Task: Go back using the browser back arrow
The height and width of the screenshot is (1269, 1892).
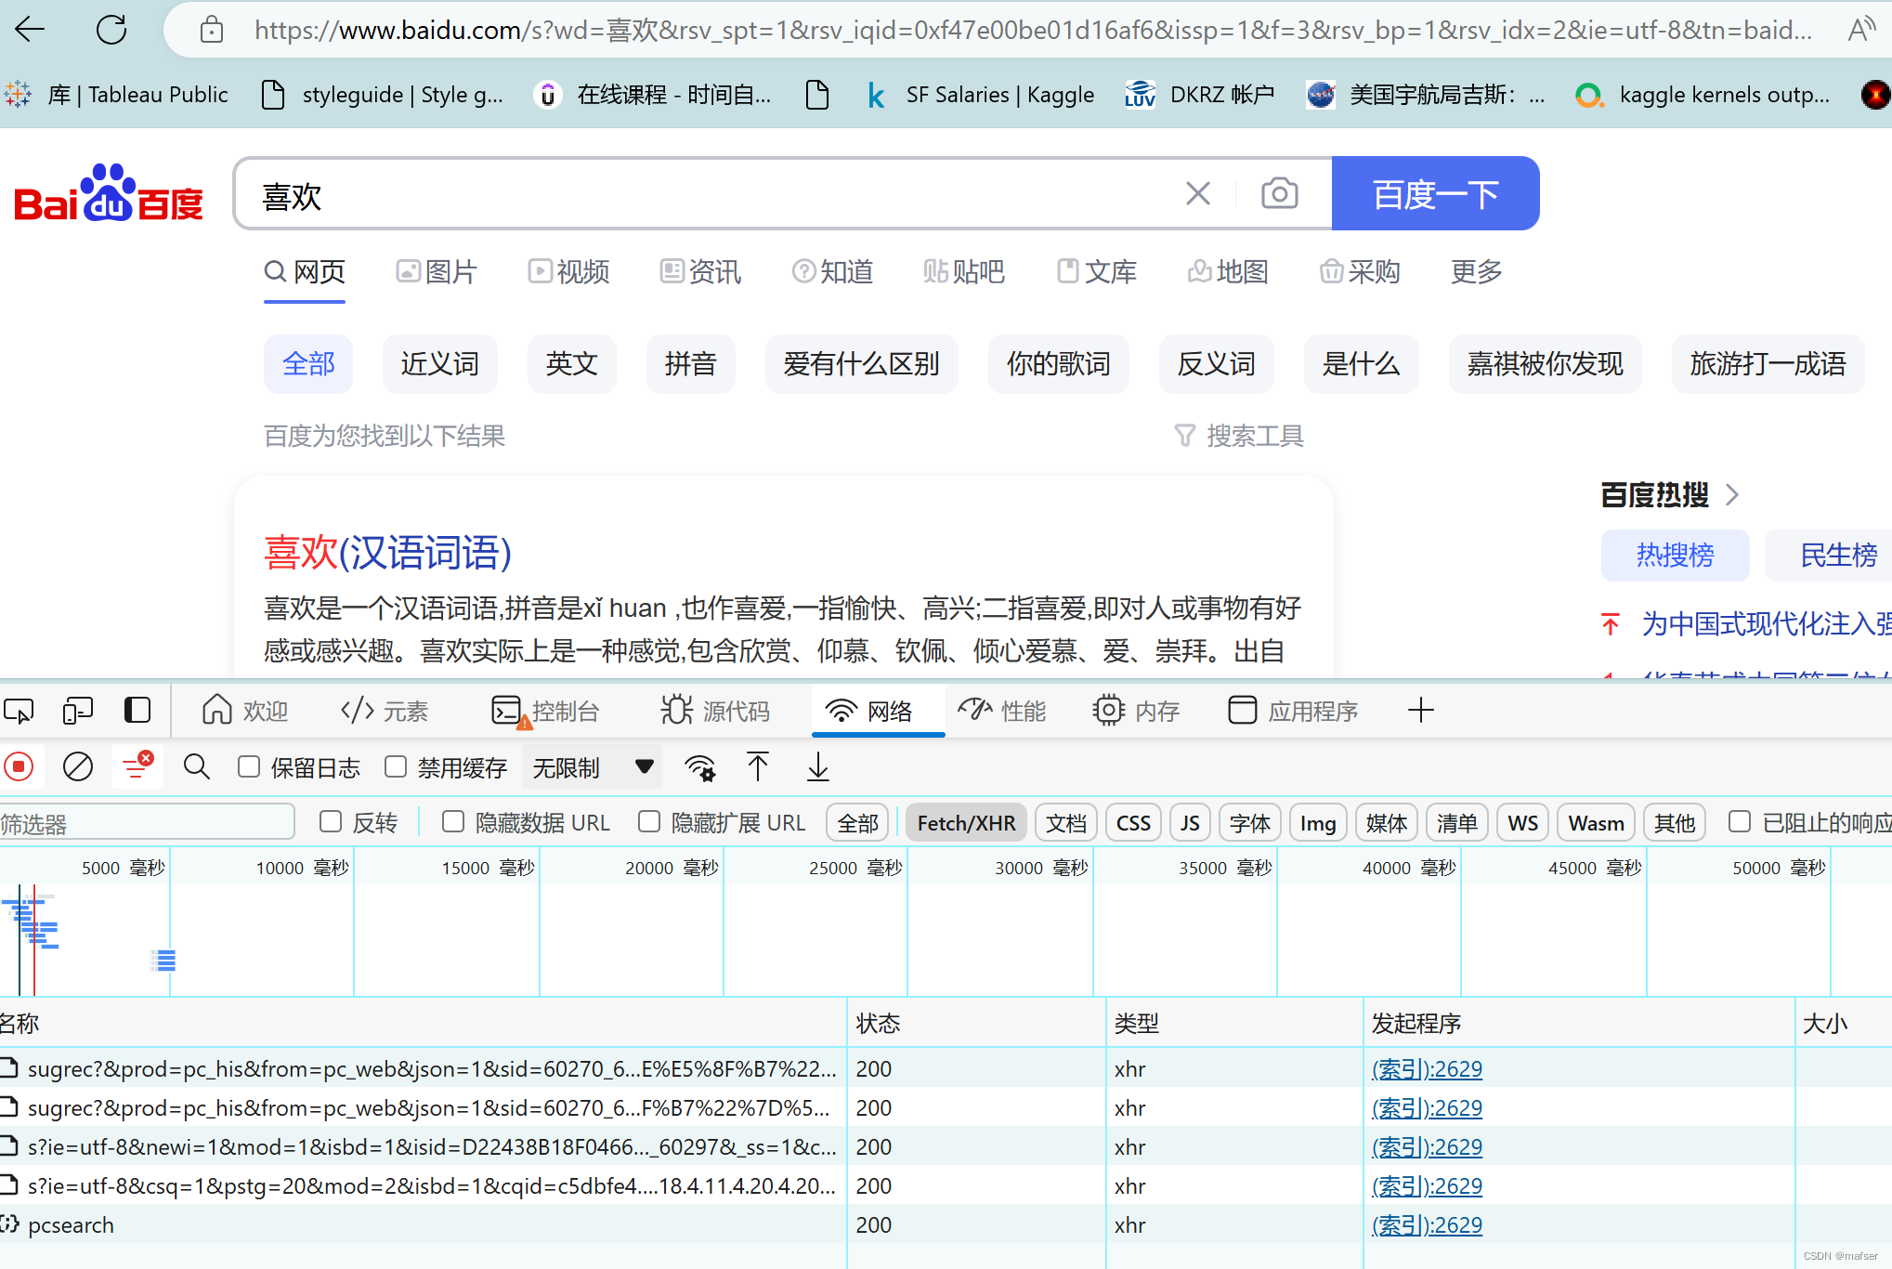Action: click(31, 30)
